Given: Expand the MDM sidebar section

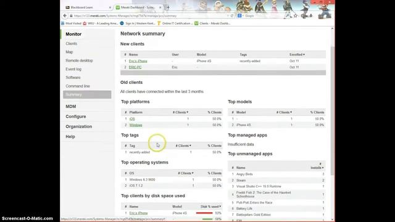Looking at the screenshot, I should (x=71, y=107).
